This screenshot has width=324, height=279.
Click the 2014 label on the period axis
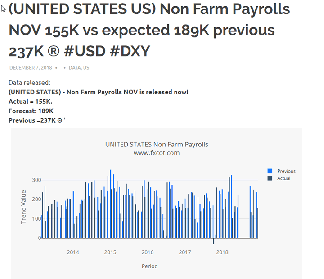click(73, 252)
